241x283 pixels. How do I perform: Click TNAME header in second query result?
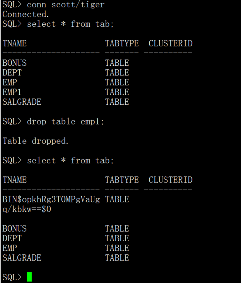[14, 180]
